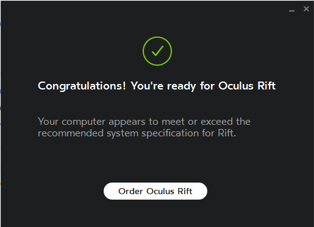Click the word 'Congratulations!' in the title

pos(82,86)
